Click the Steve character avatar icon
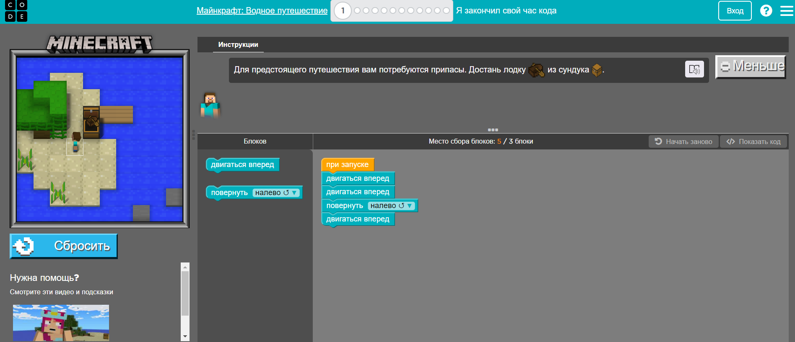Screen dimensions: 795x342 point(210,105)
